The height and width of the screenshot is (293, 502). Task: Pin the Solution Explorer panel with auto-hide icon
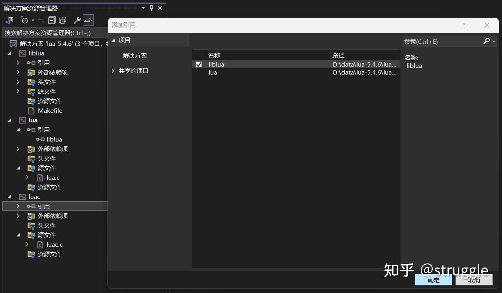[x=151, y=8]
